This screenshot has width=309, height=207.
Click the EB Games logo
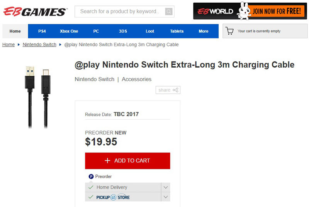(35, 11)
